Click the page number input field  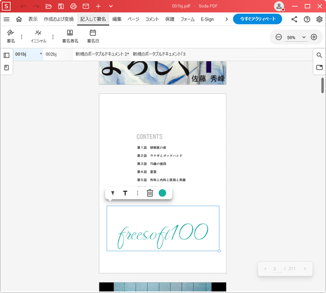[x=277, y=269]
